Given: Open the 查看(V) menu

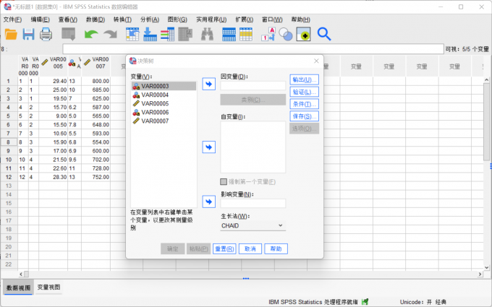Looking at the screenshot, I should 68,20.
